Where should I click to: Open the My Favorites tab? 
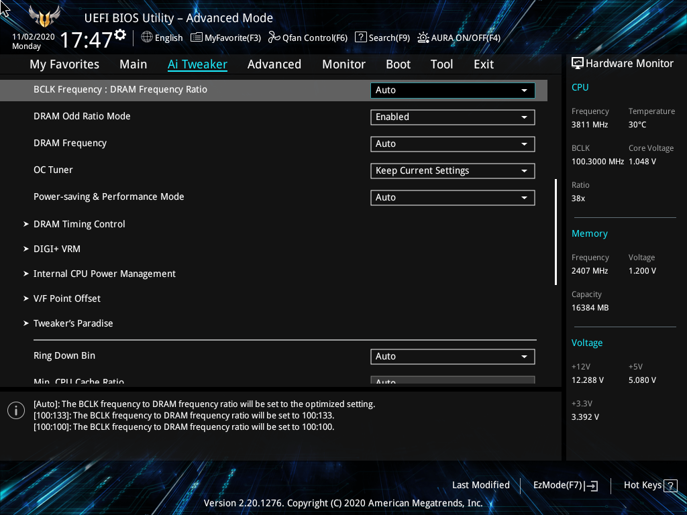pyautogui.click(x=64, y=64)
